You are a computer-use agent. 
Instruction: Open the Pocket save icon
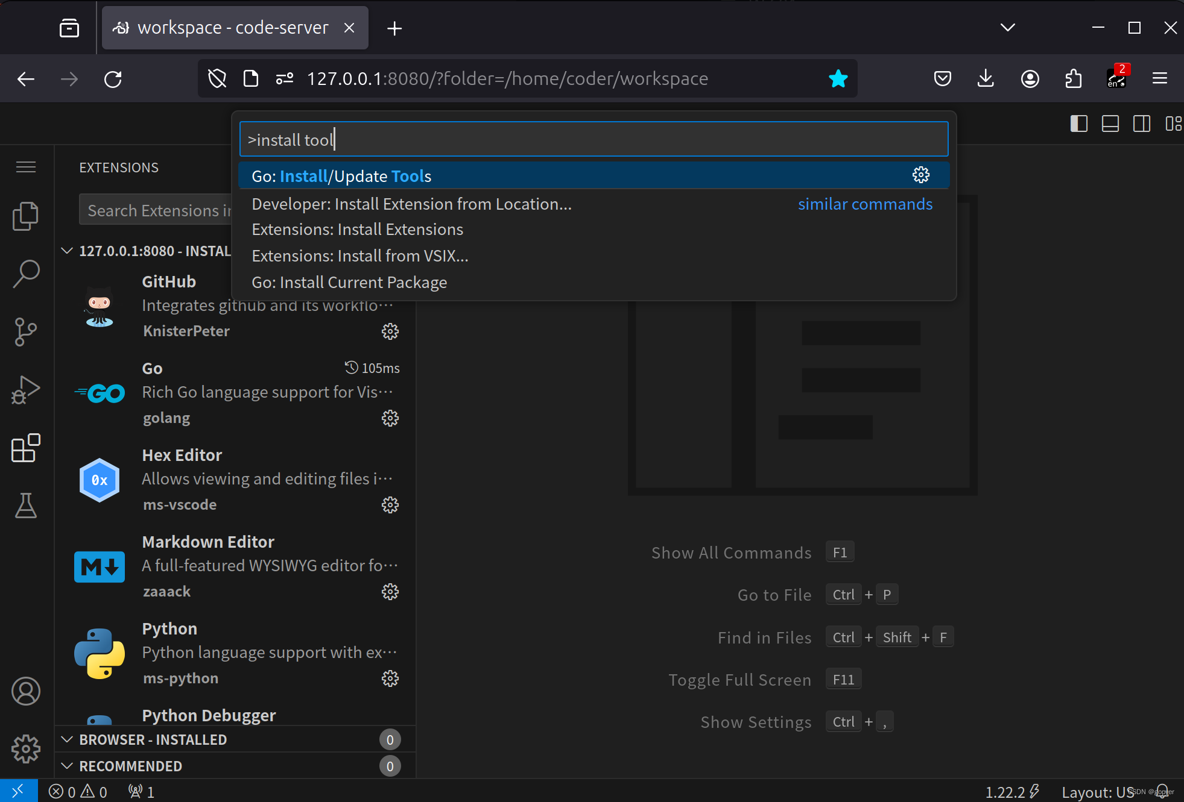coord(942,78)
